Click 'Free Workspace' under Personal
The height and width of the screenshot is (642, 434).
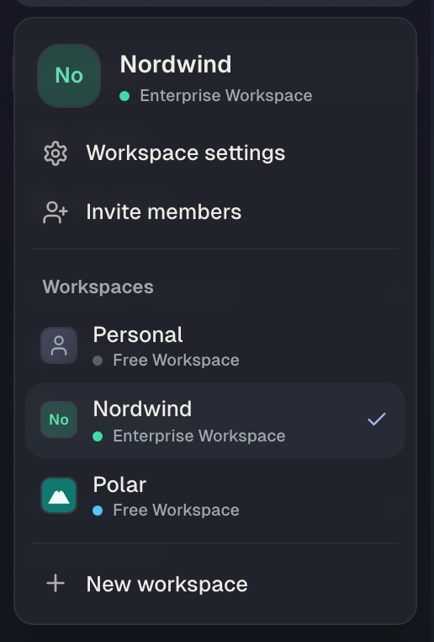[x=176, y=361]
